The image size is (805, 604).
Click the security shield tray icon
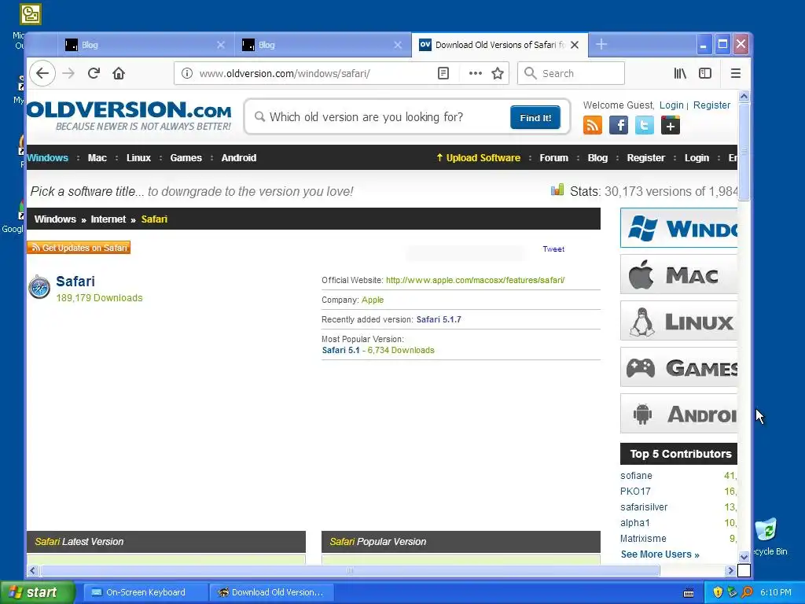click(718, 592)
